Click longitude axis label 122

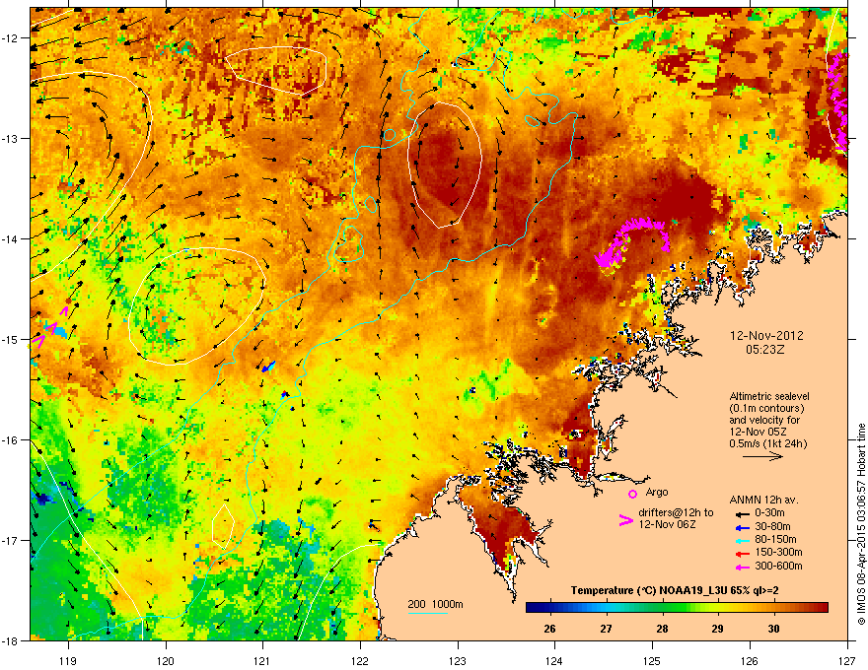click(x=360, y=660)
